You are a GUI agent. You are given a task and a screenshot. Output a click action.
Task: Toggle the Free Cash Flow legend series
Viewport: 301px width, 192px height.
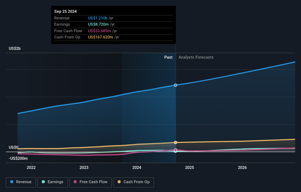coord(91,182)
